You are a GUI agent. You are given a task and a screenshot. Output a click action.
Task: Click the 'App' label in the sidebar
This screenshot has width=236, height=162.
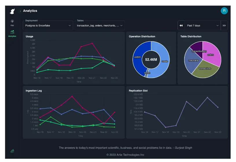click(x=12, y=25)
